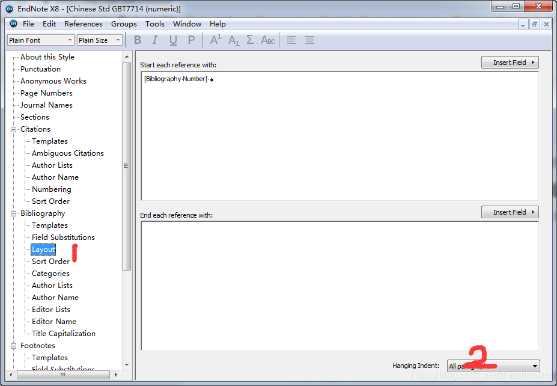Click the tree scroll down arrow
The image size is (557, 386).
click(x=127, y=365)
